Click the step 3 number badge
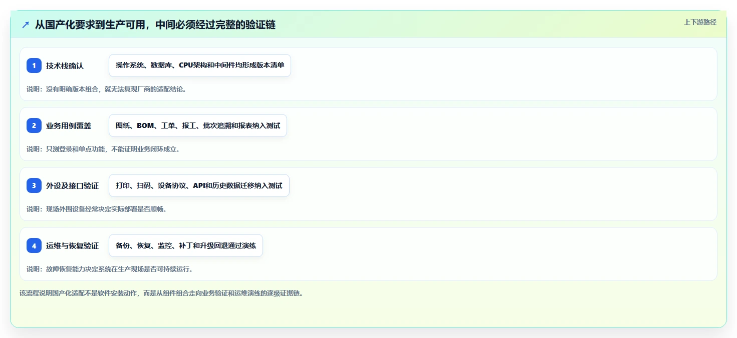 pyautogui.click(x=34, y=185)
